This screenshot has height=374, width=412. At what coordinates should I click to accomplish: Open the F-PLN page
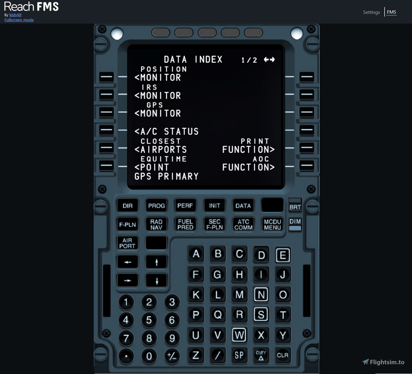(127, 224)
